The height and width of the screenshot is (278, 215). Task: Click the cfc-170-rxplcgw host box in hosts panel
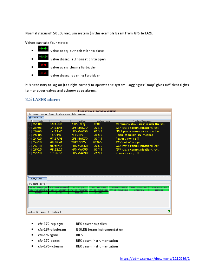pyautogui.click(x=38, y=187)
